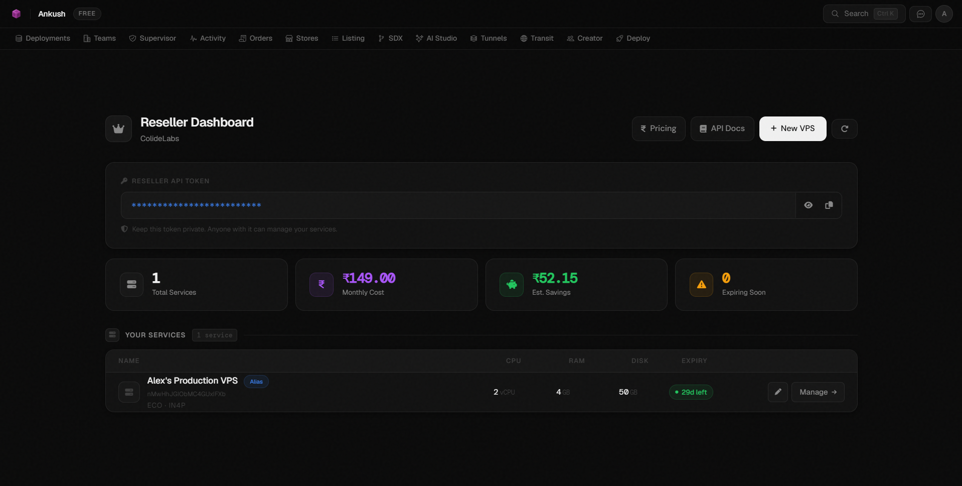Screen dimensions: 962x486
Task: Click the Alex's Production VPS name
Action: (x=192, y=381)
